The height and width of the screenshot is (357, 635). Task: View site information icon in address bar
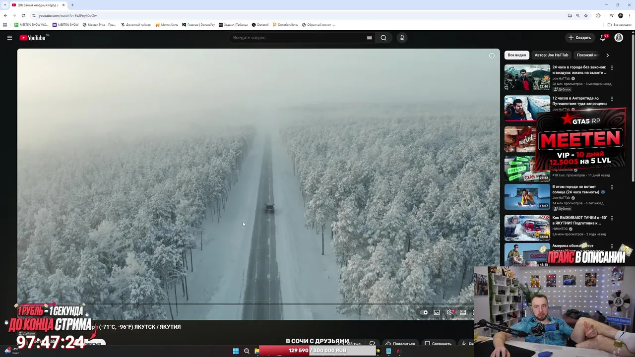tap(34, 15)
